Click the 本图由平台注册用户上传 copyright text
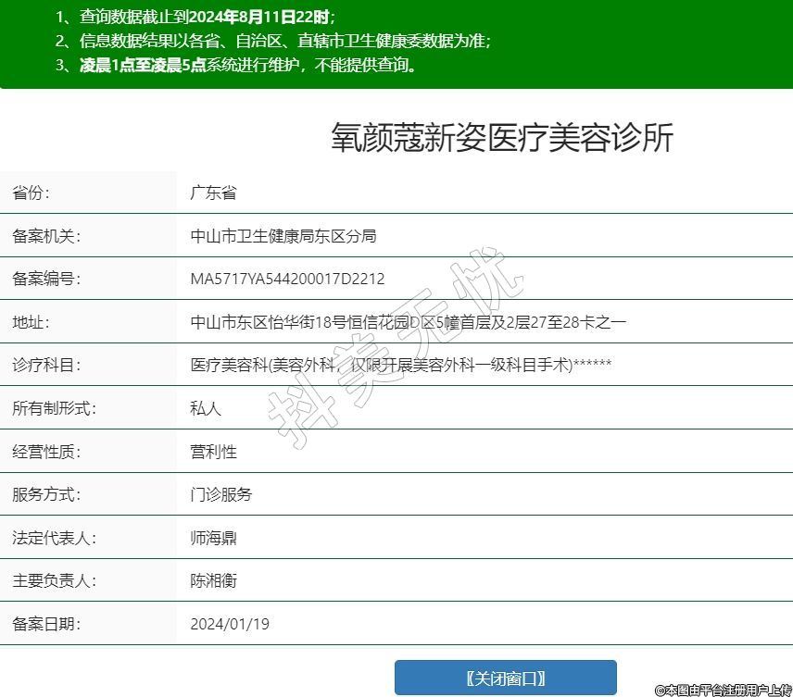The image size is (793, 697). click(723, 690)
